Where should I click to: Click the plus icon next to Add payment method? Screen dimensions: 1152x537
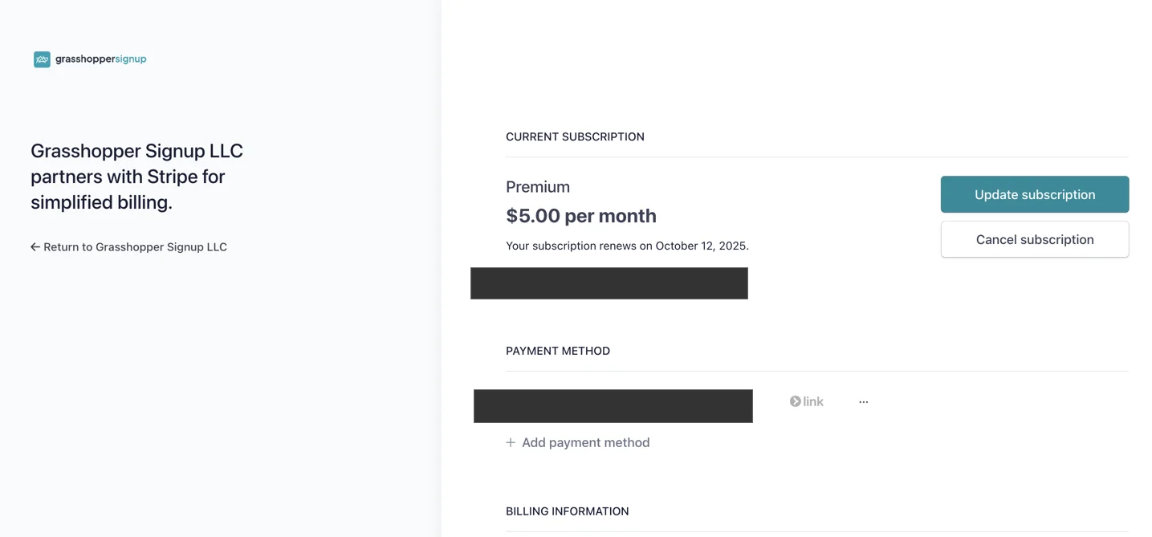[x=510, y=442]
